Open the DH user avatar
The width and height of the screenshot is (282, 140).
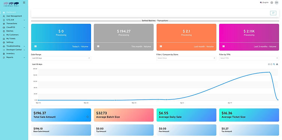277,3
